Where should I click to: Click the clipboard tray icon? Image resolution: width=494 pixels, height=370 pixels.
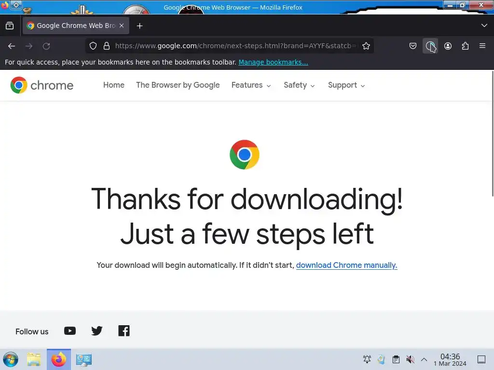coord(396,359)
